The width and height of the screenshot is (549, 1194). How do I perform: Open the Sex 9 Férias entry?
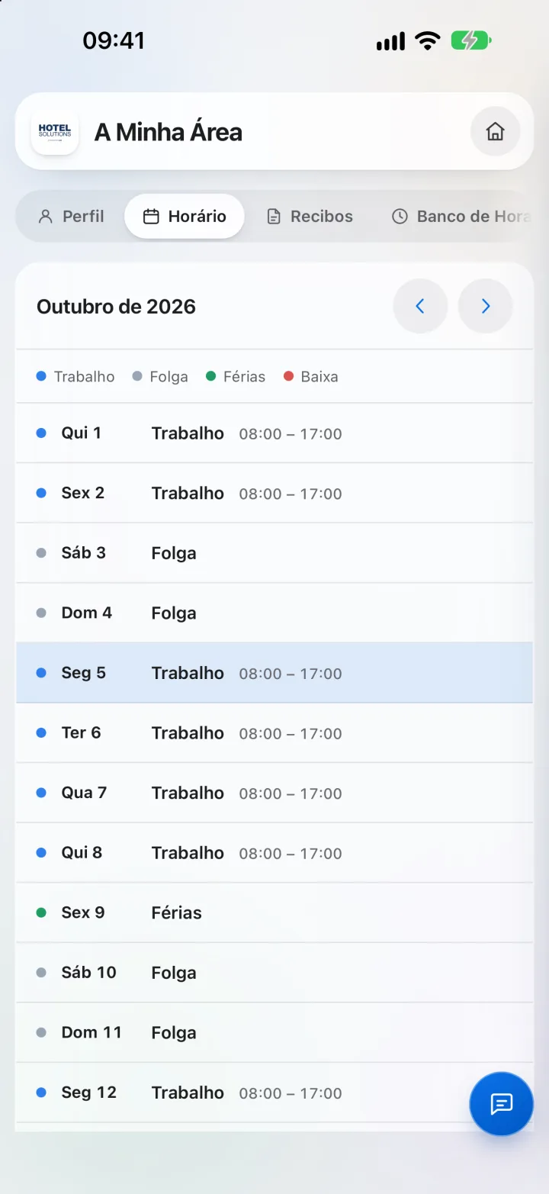click(x=274, y=912)
